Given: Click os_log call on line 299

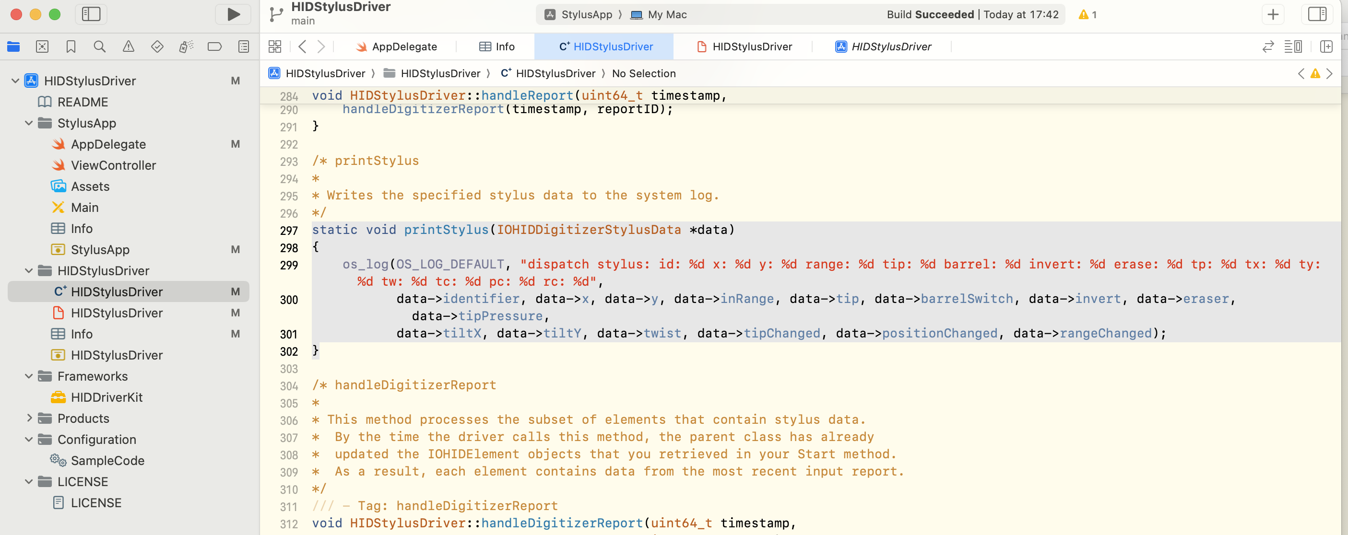Looking at the screenshot, I should (365, 265).
